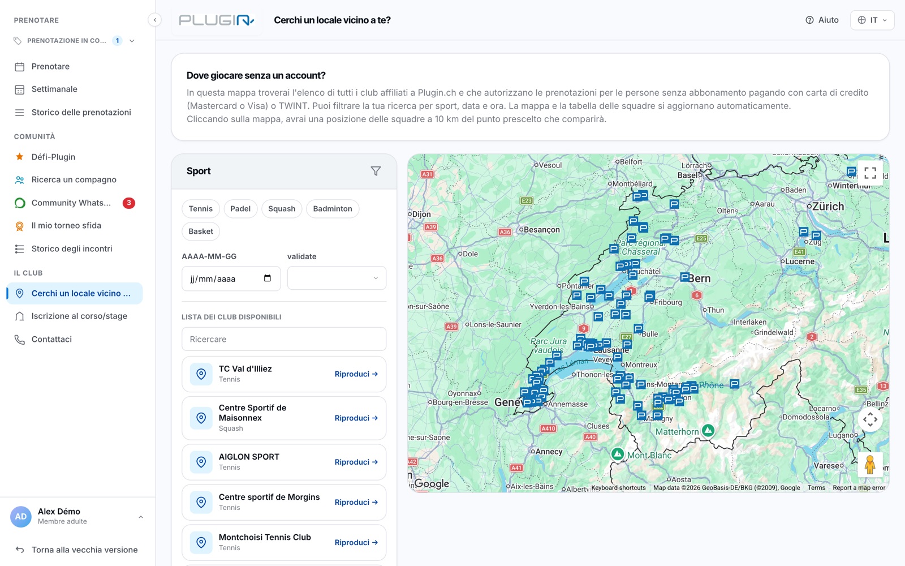Click the location pin icon of AIGLON SPORT
Viewport: 905px width, 566px height.
201,462
